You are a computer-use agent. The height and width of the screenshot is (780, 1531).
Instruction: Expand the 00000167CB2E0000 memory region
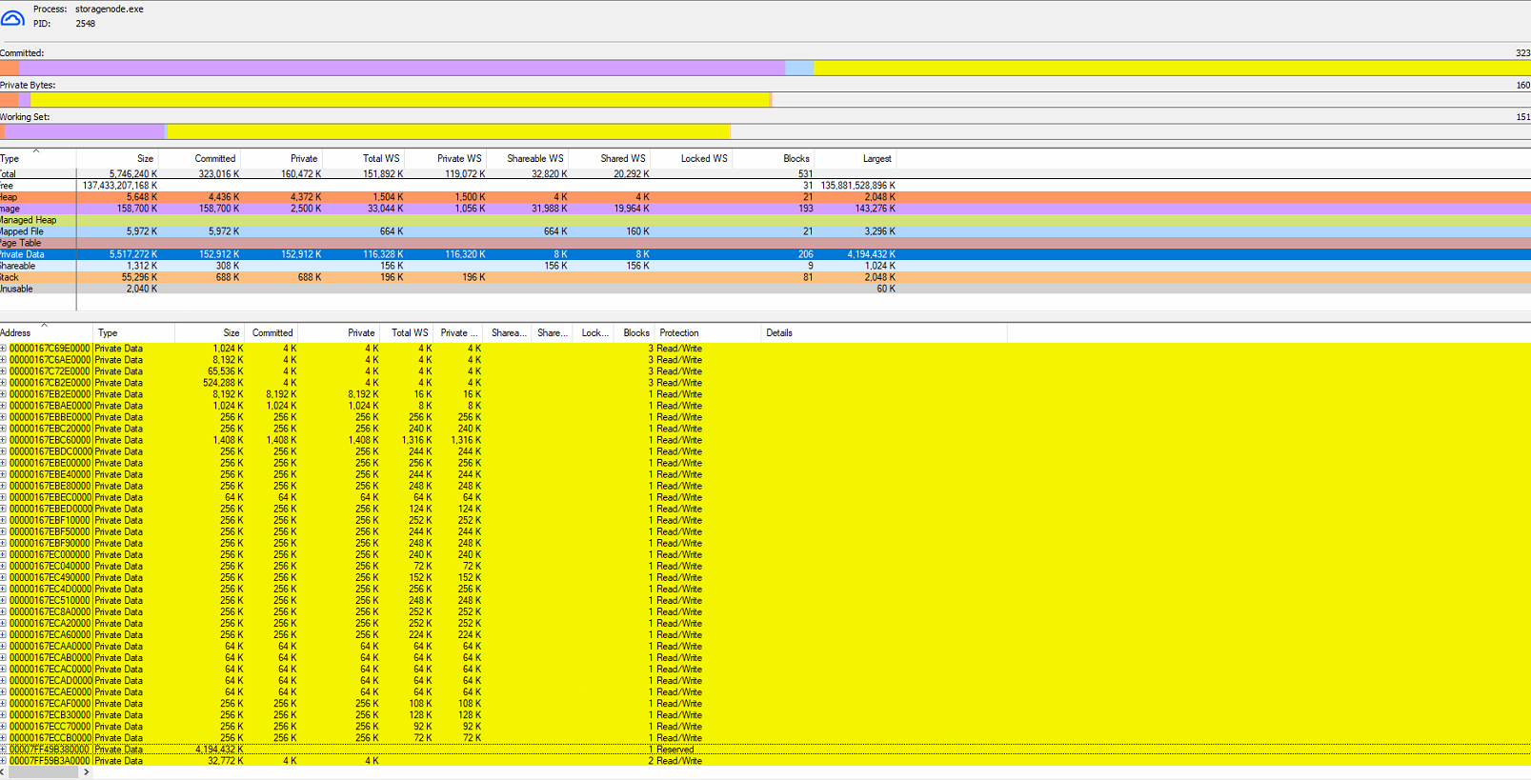(4, 383)
